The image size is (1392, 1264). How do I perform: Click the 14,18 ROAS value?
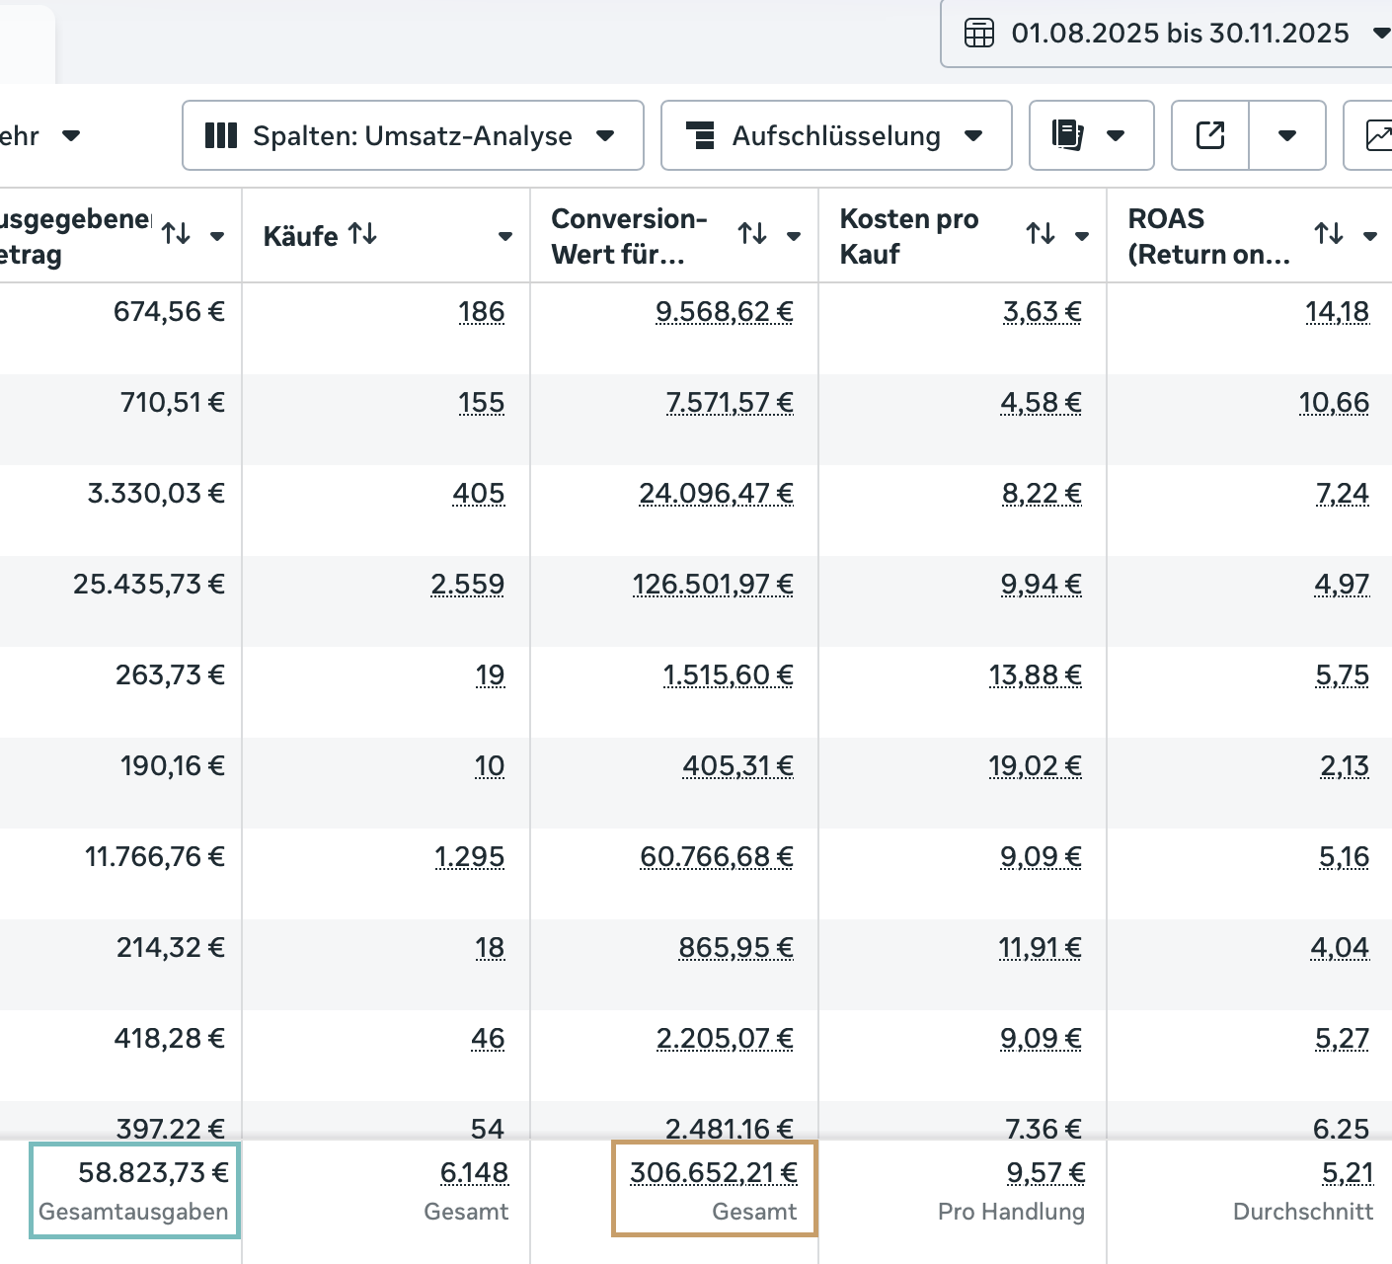[x=1337, y=312]
